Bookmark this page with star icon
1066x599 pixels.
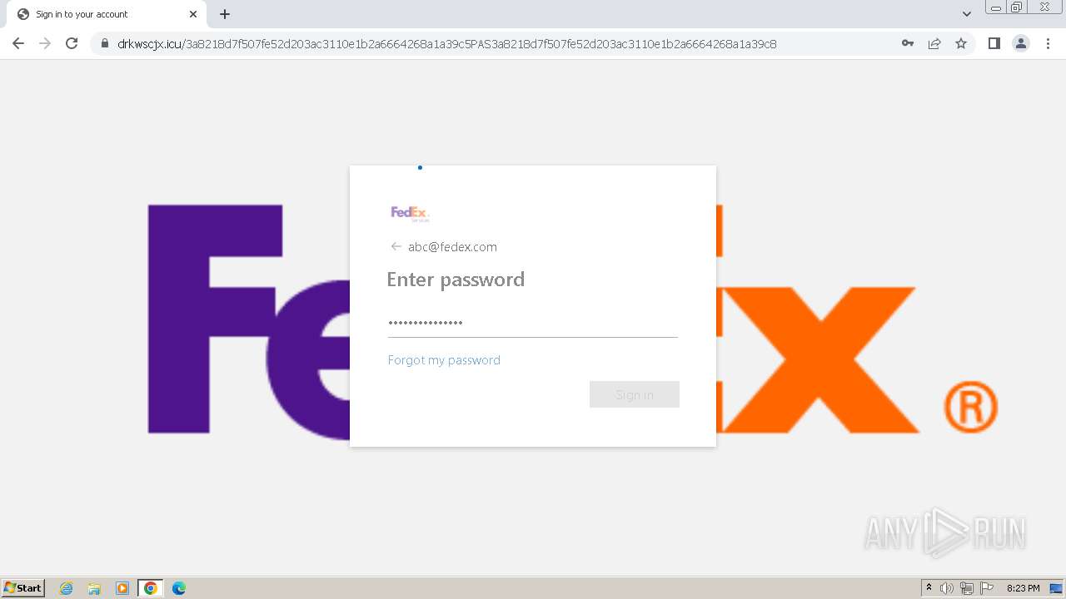coord(961,43)
